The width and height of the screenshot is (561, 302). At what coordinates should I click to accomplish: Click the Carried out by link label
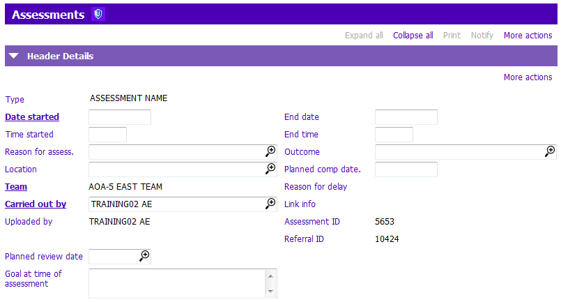(36, 204)
